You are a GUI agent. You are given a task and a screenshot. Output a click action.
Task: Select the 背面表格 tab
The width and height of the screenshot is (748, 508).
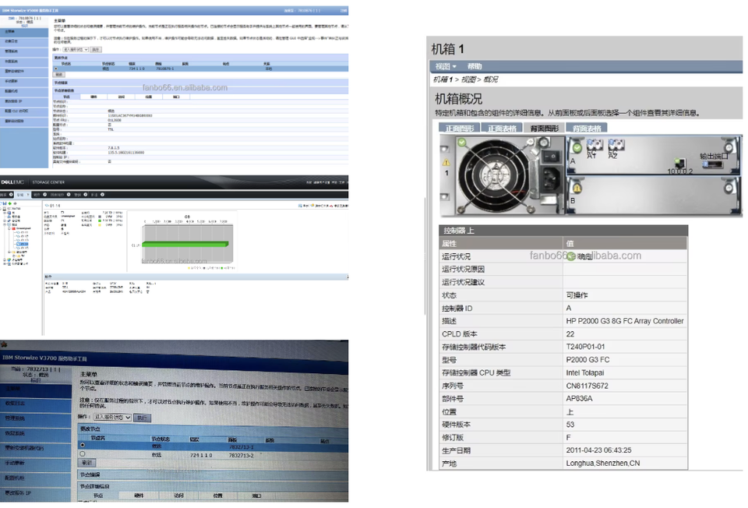coord(587,129)
